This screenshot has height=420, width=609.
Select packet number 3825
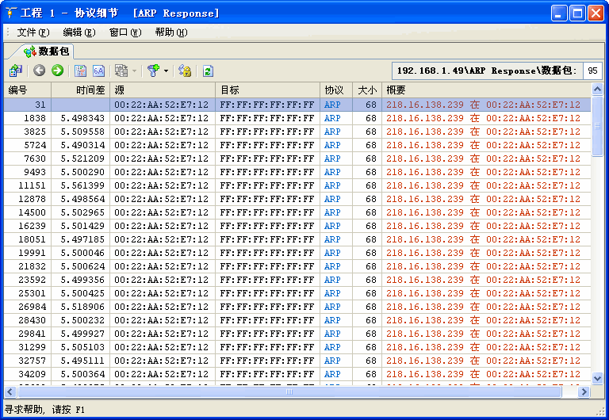[x=35, y=132]
